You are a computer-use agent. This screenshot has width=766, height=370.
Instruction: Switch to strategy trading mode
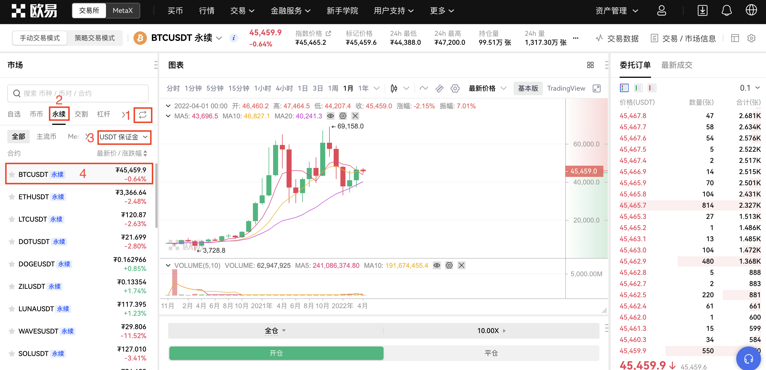click(x=94, y=38)
